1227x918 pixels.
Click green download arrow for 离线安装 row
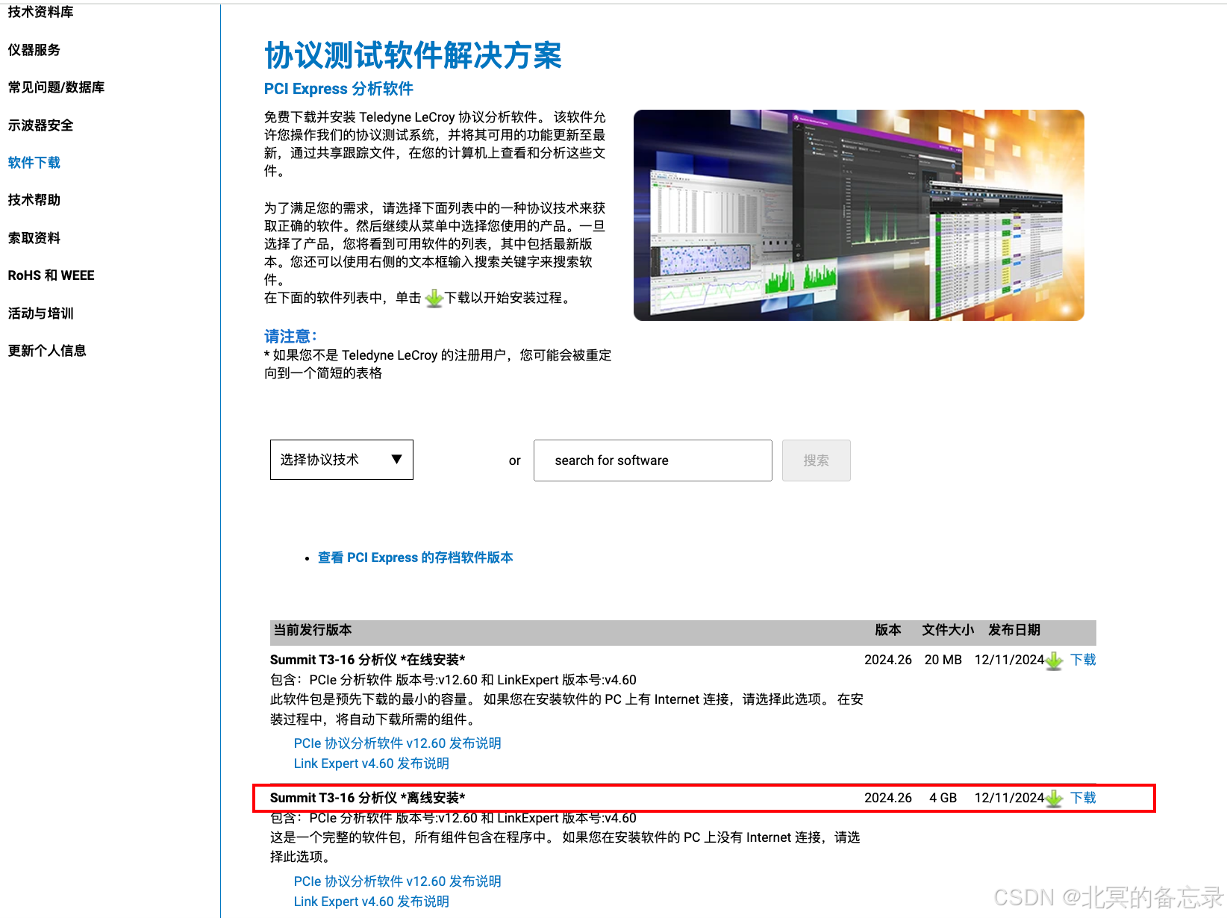[1054, 799]
